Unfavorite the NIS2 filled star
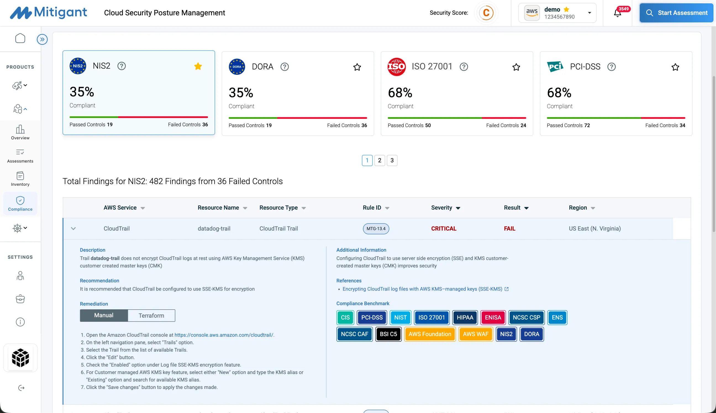716x413 pixels. click(x=198, y=66)
